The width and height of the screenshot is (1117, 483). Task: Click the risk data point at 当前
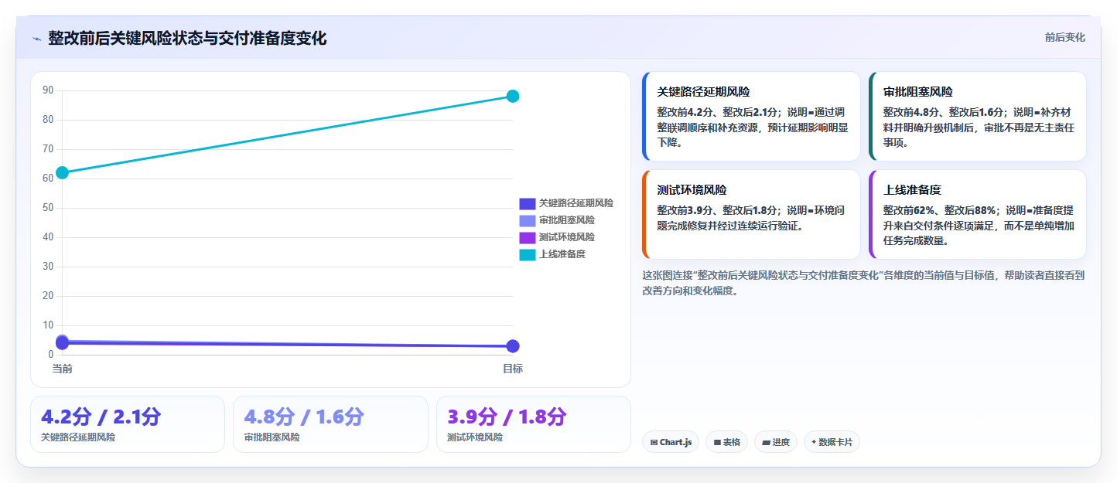(x=62, y=342)
